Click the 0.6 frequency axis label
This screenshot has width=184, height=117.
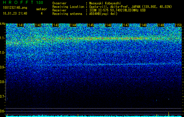(2, 111)
